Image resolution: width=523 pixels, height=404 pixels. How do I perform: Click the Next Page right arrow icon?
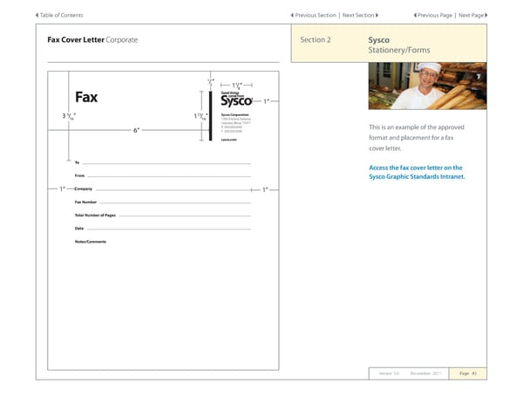(485, 16)
